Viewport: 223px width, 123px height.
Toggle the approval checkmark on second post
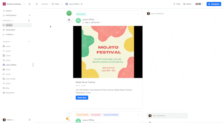point(69,114)
